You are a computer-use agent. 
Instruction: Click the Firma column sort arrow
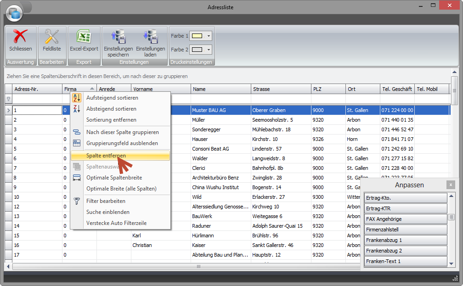[x=92, y=89]
